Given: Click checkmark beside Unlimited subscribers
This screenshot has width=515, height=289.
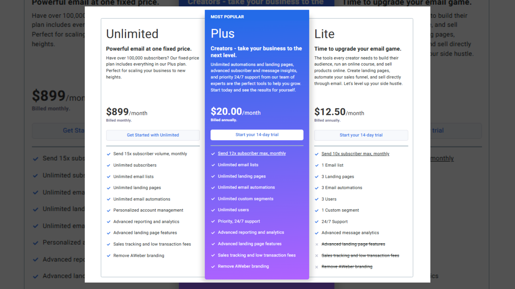Looking at the screenshot, I should tap(109, 165).
